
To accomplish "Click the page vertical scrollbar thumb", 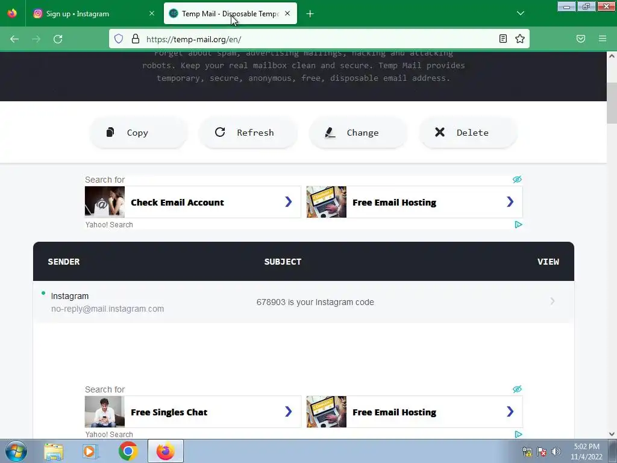I will (x=612, y=104).
